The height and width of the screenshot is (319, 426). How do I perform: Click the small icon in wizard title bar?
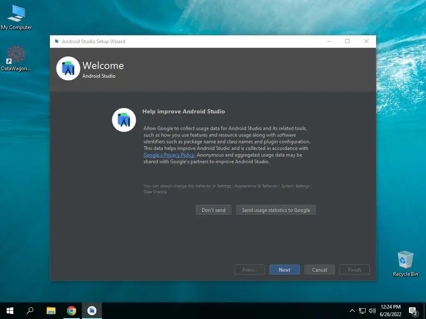[x=57, y=41]
